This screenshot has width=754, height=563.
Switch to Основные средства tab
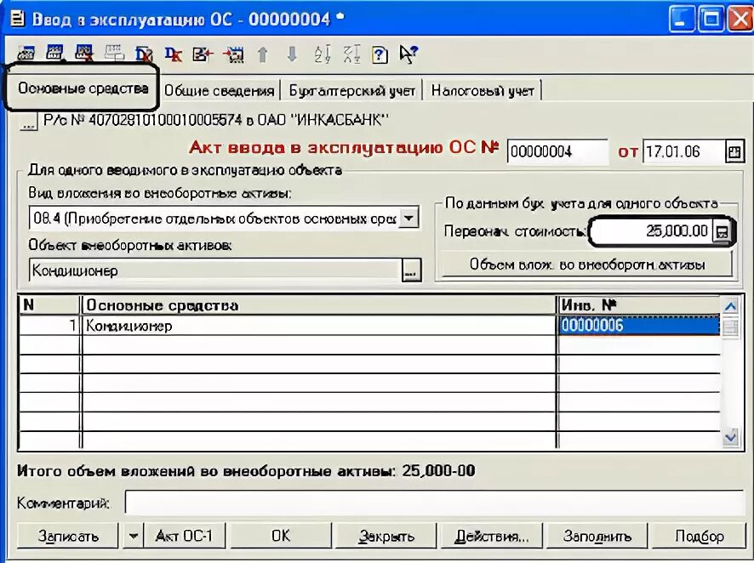tap(83, 88)
